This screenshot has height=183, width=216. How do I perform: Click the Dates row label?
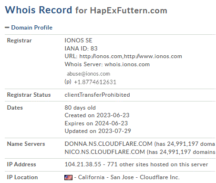pos(15,108)
